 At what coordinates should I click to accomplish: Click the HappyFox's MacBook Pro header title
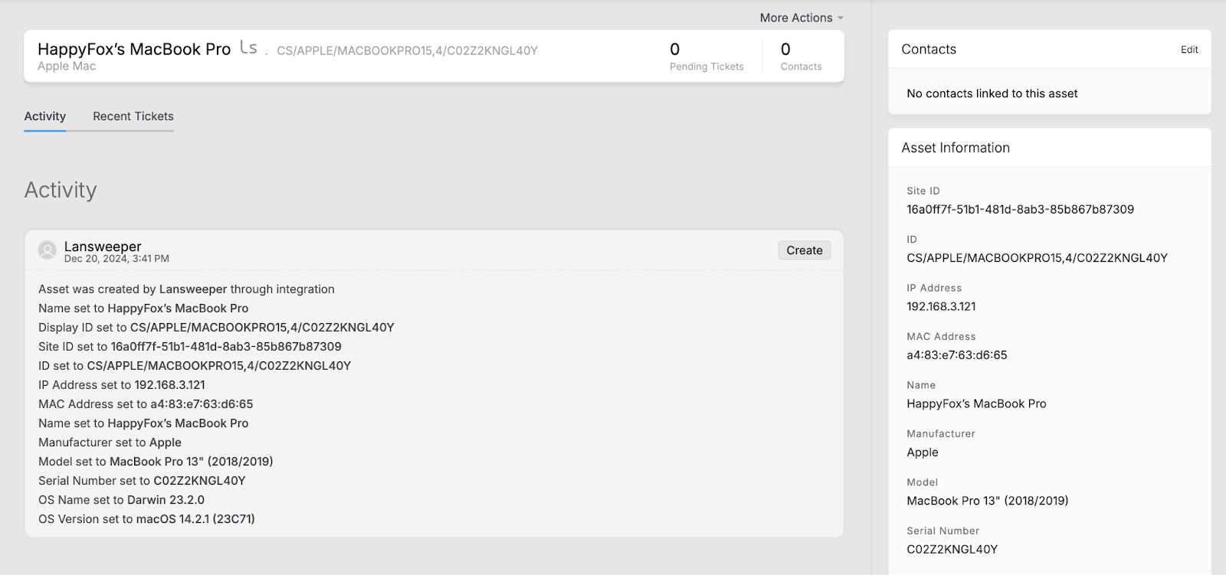134,49
